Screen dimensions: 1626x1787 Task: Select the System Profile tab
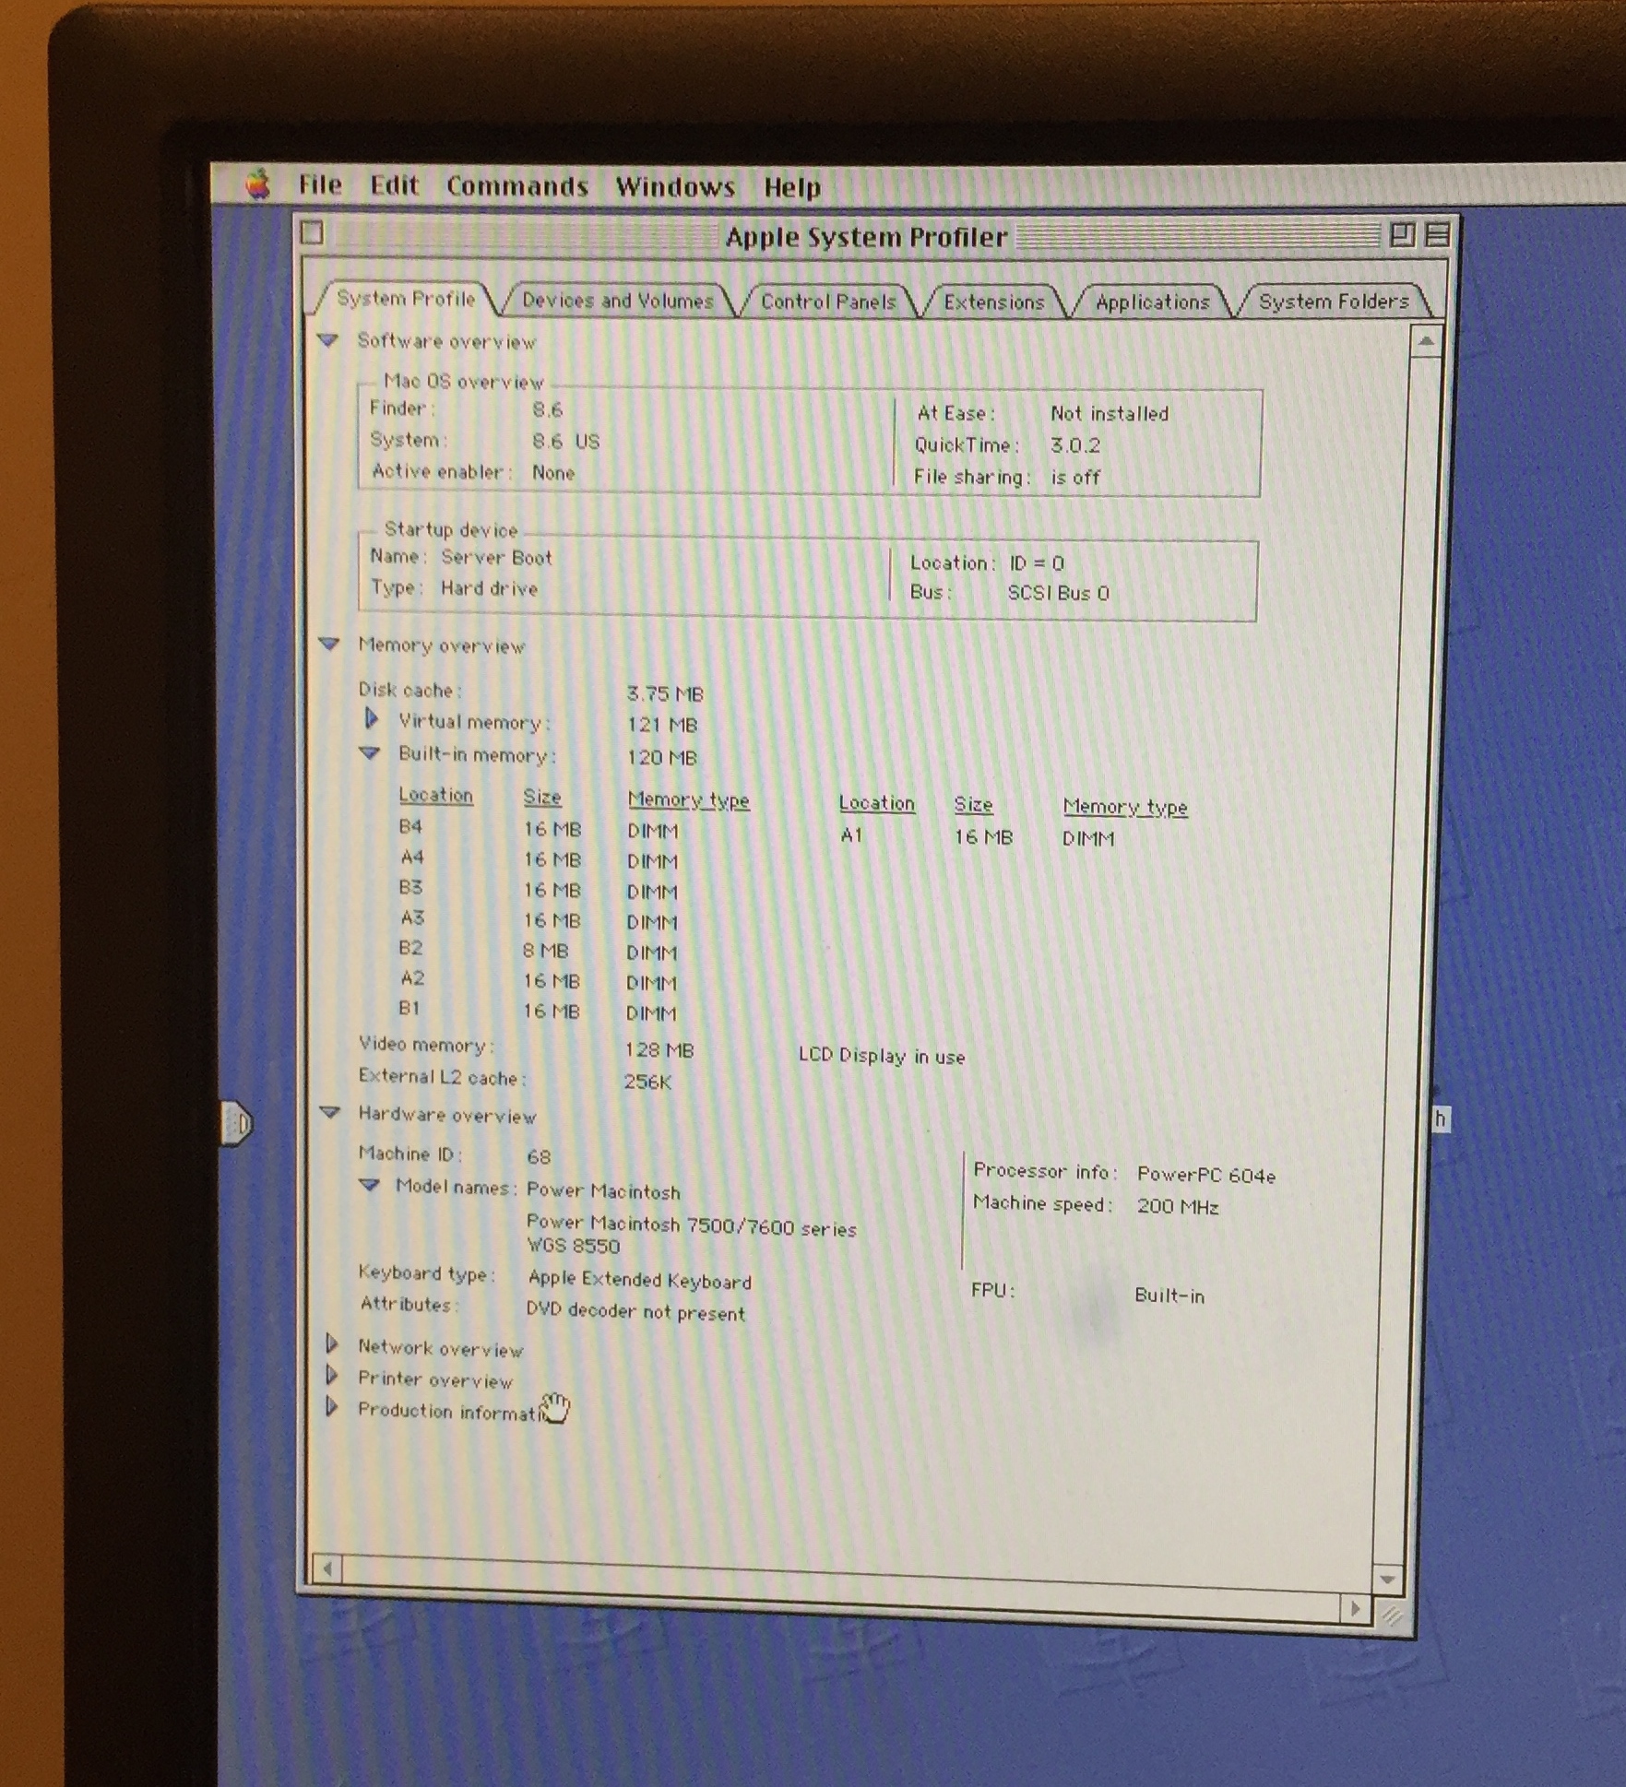pyautogui.click(x=406, y=298)
